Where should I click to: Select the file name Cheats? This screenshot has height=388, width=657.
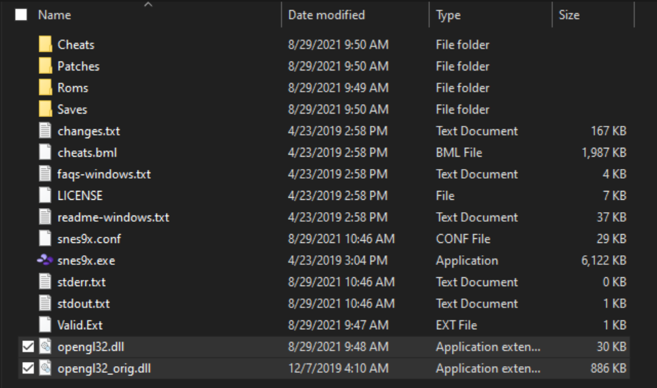coord(76,44)
